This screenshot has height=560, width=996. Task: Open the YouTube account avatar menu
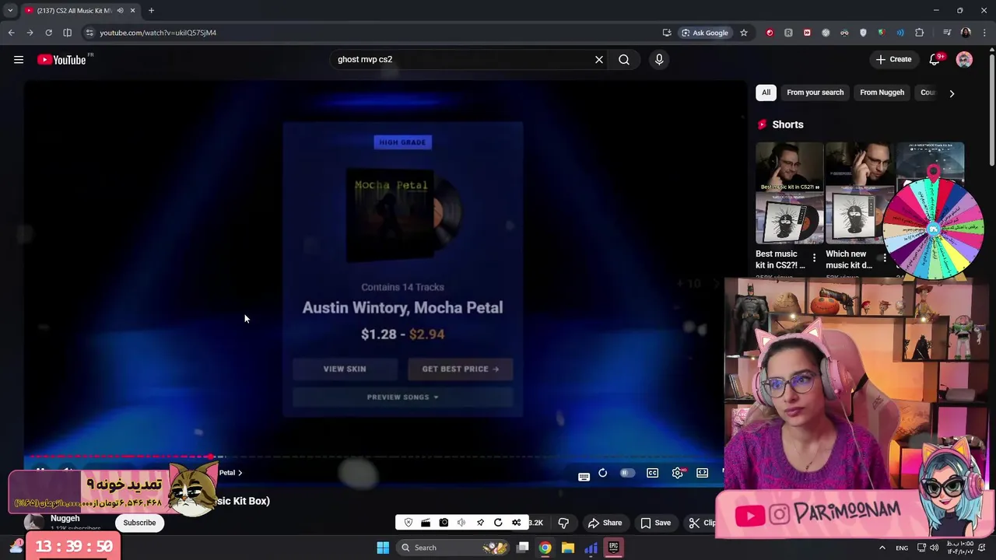tap(964, 60)
